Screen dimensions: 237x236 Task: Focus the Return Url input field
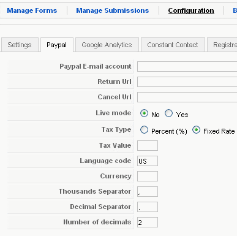[187, 82]
